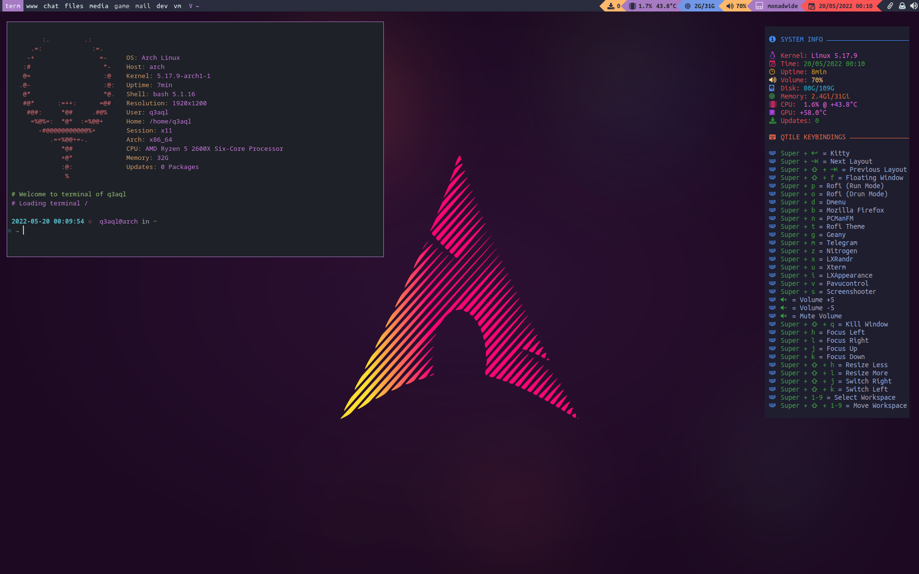Click the 'monadwide' layout name
Viewport: 919px width, 574px height.
point(783,6)
